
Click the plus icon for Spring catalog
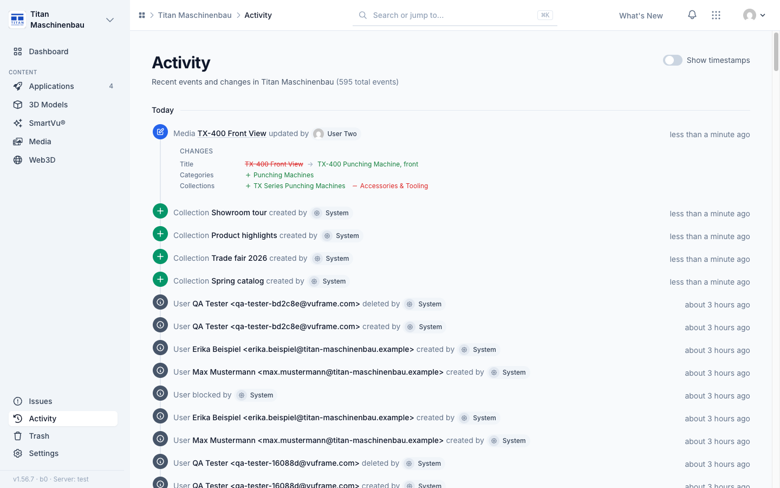click(160, 279)
